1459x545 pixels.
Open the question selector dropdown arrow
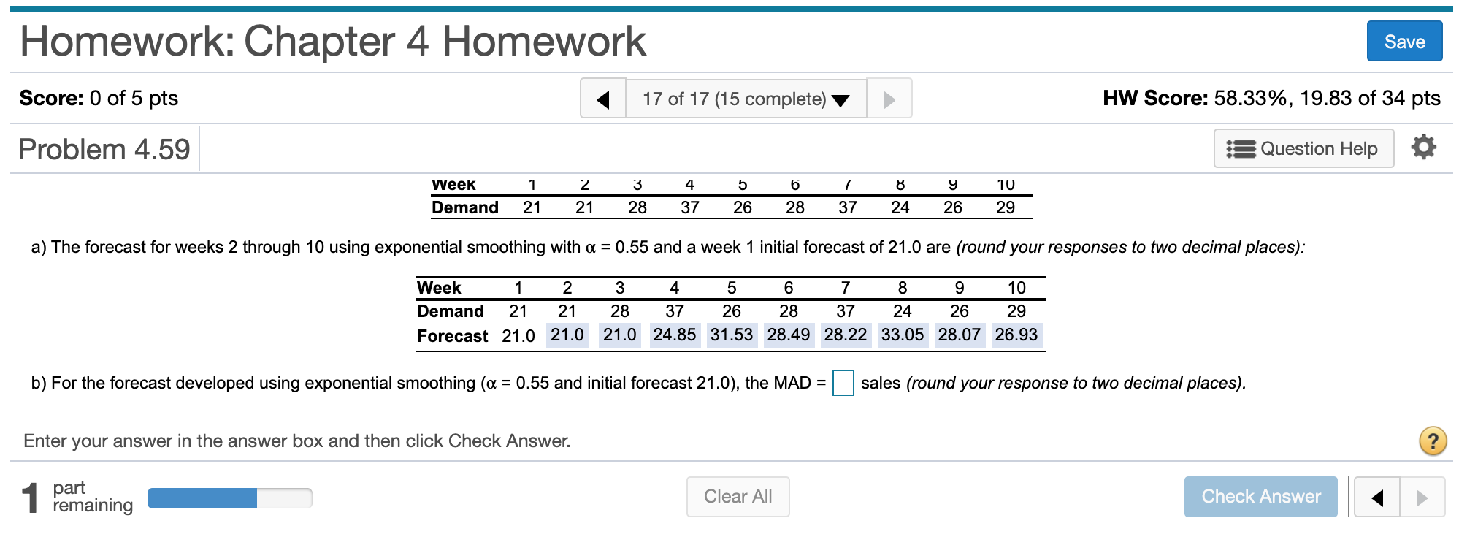[840, 99]
